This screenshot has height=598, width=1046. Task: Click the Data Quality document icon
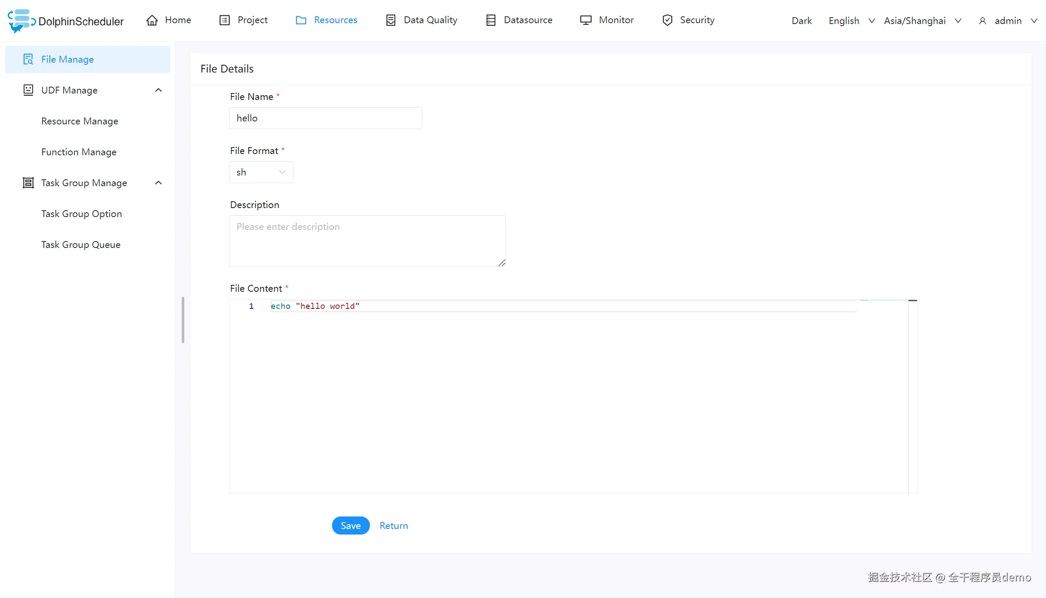[x=390, y=20]
